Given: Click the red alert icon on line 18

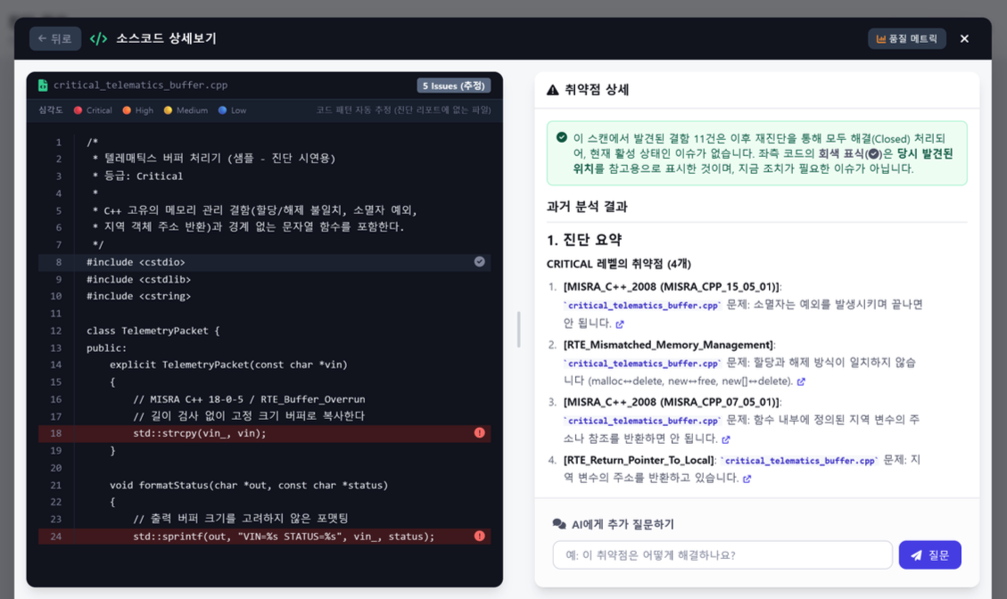Looking at the screenshot, I should (x=479, y=432).
